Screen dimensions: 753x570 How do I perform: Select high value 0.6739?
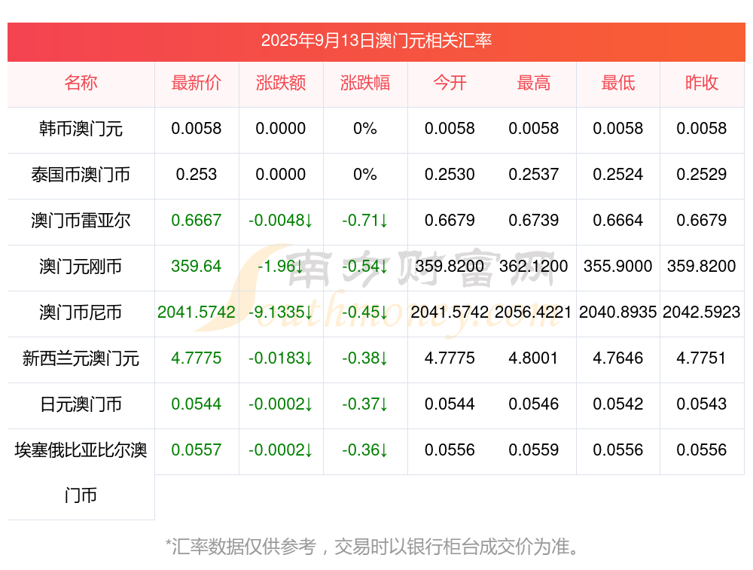pyautogui.click(x=534, y=221)
